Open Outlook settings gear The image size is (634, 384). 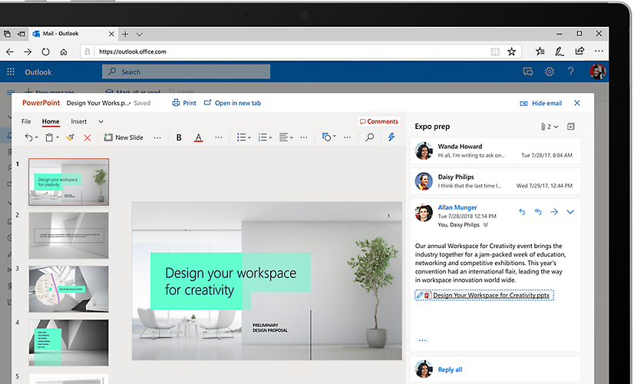click(550, 71)
